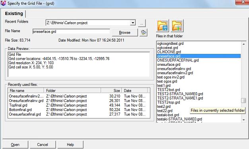Select testaki-bot.grd in the file list
249x149 pixels.
[168, 115]
